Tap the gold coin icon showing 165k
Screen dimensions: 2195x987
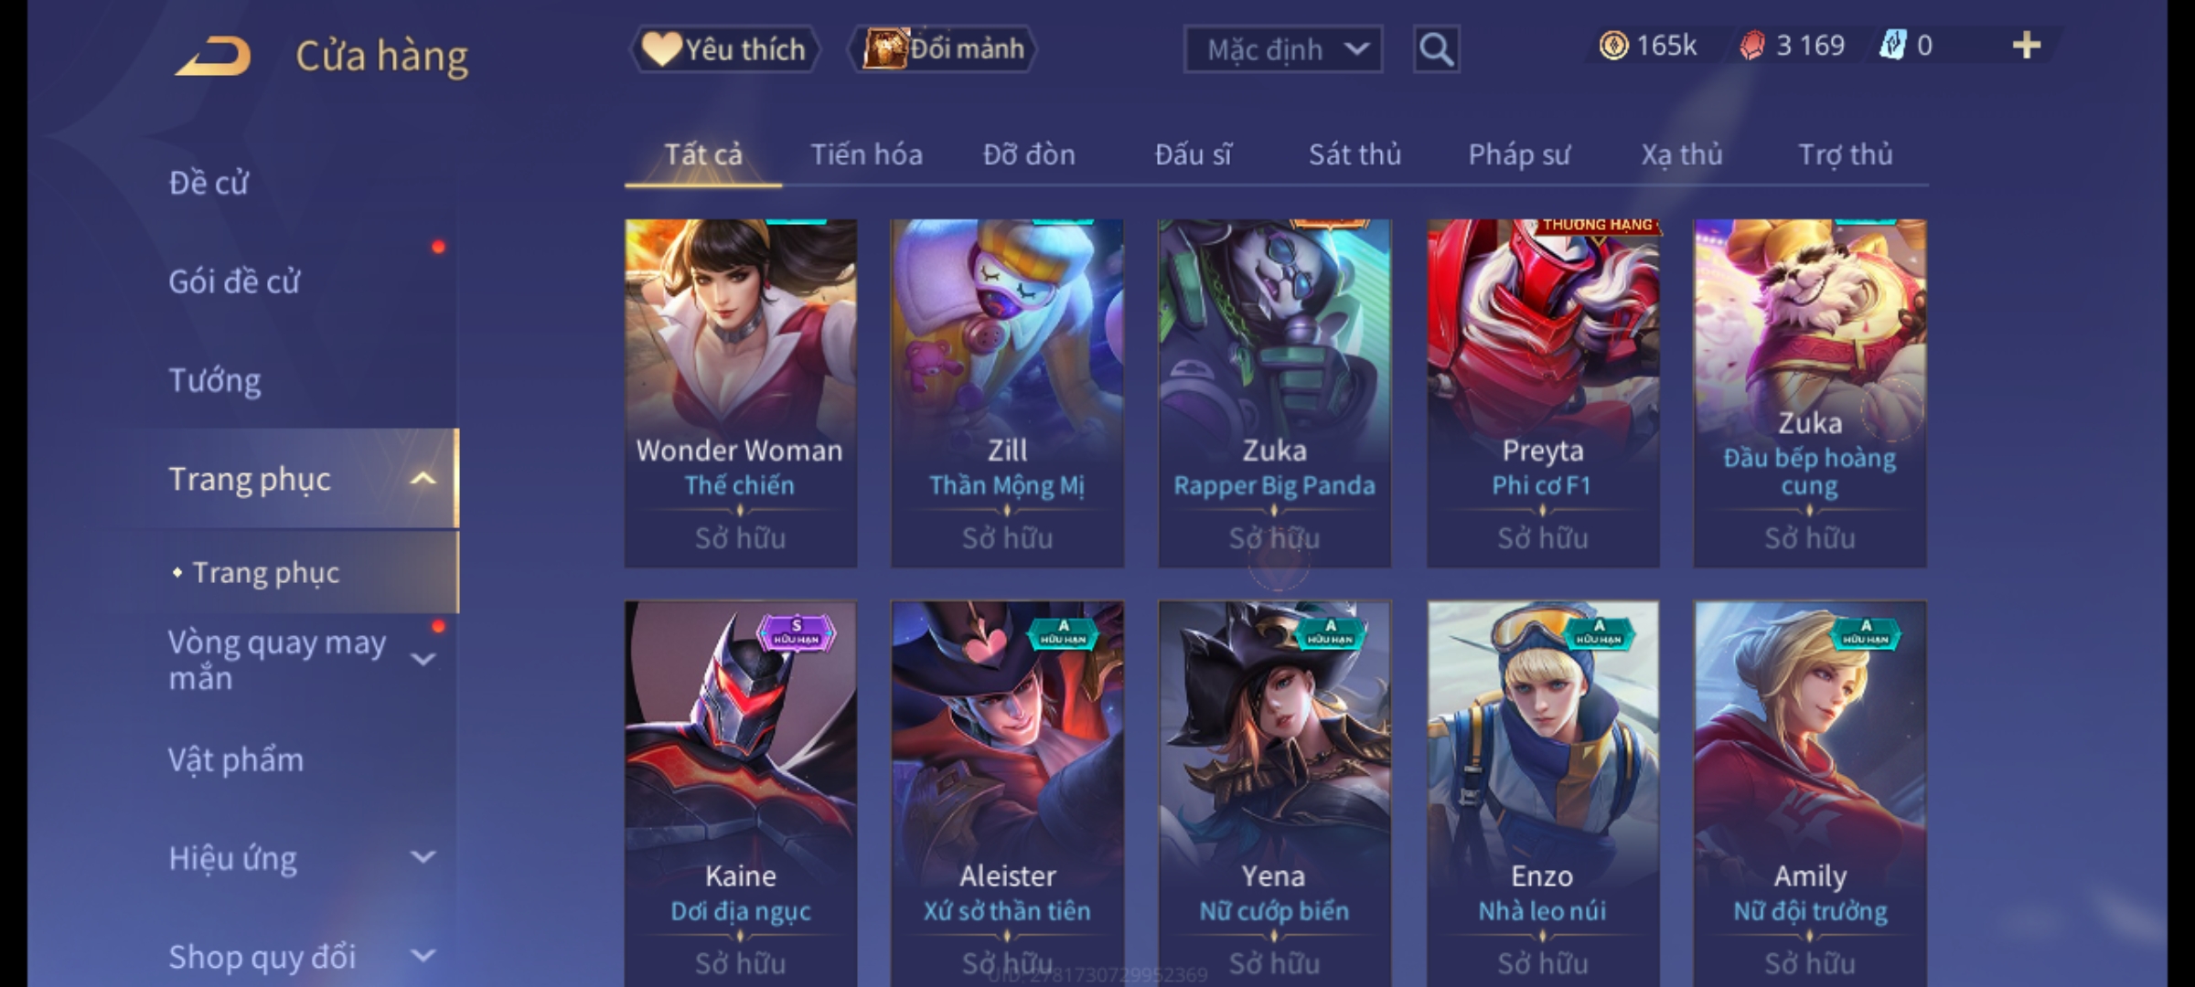1613,46
